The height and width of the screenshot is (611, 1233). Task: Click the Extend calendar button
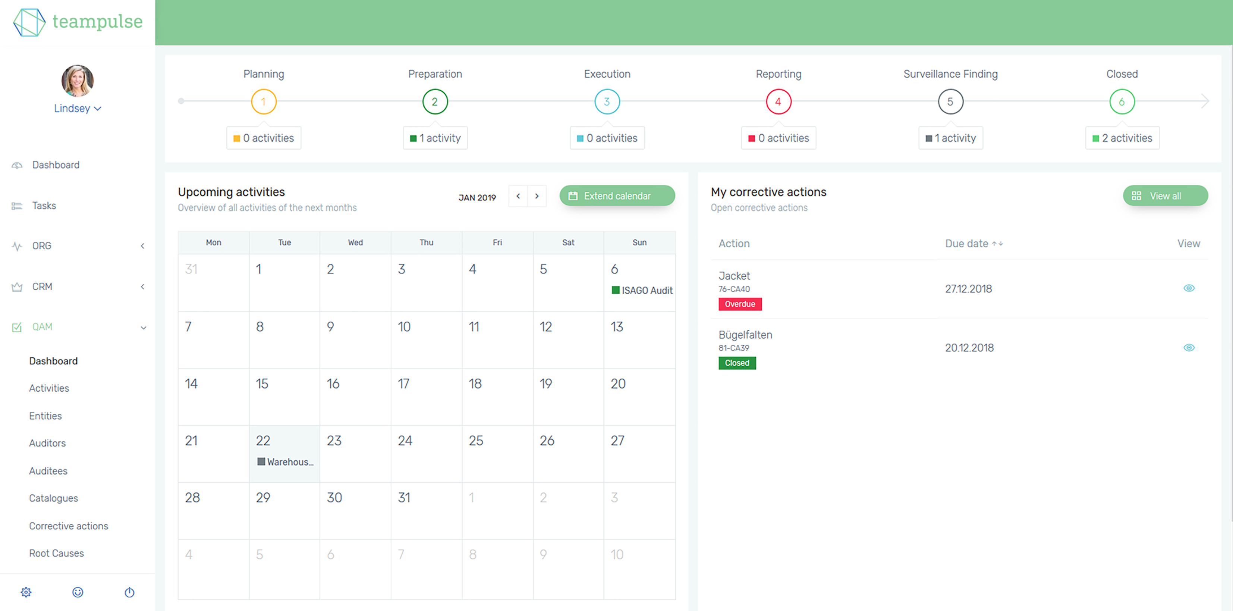tap(617, 196)
